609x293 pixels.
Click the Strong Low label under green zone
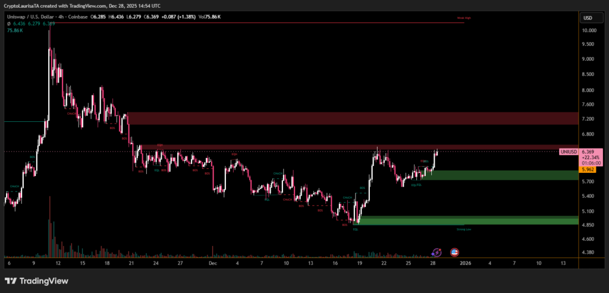click(464, 229)
